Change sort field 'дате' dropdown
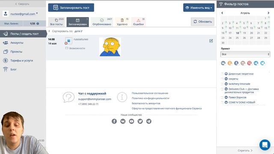The image size is (274, 154). coord(78,31)
